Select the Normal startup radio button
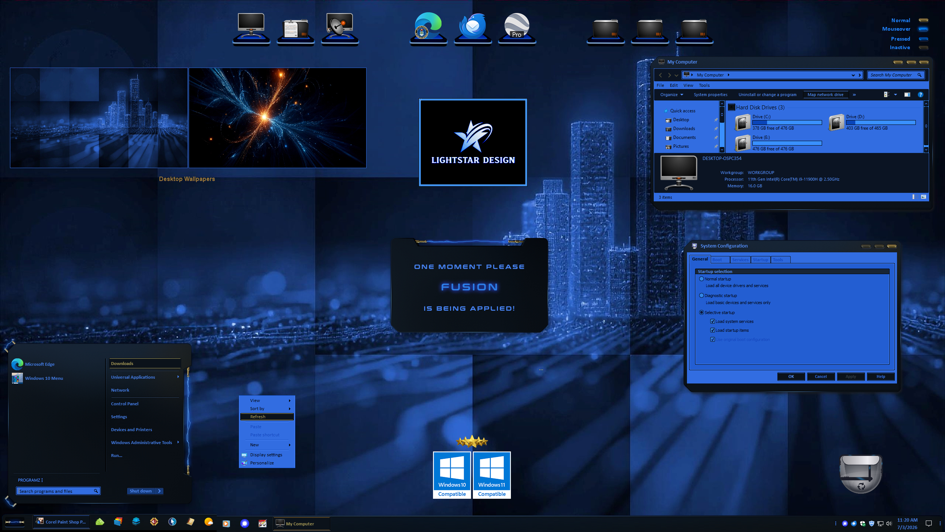The width and height of the screenshot is (945, 532). pyautogui.click(x=701, y=279)
